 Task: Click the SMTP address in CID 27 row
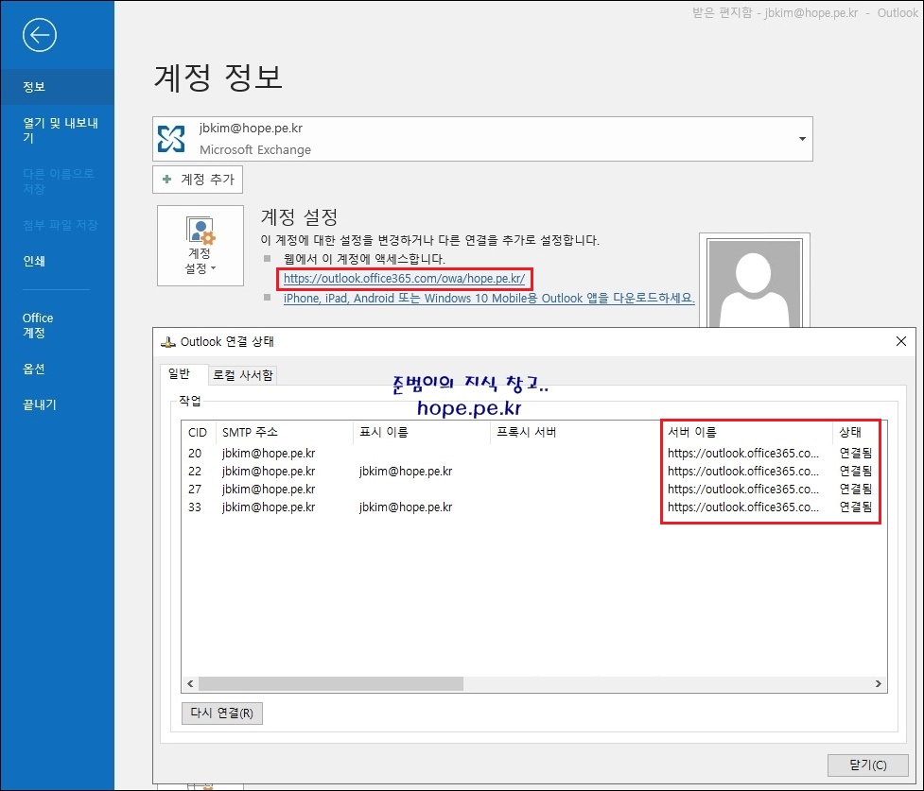269,489
